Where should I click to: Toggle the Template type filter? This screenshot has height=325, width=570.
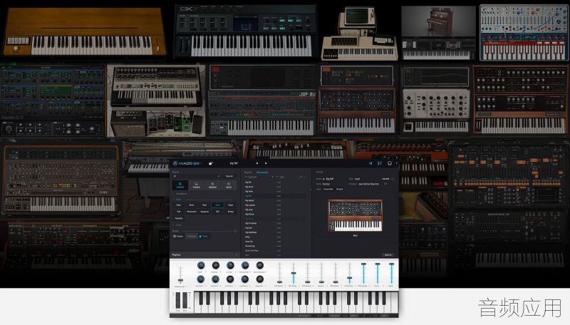[179, 218]
